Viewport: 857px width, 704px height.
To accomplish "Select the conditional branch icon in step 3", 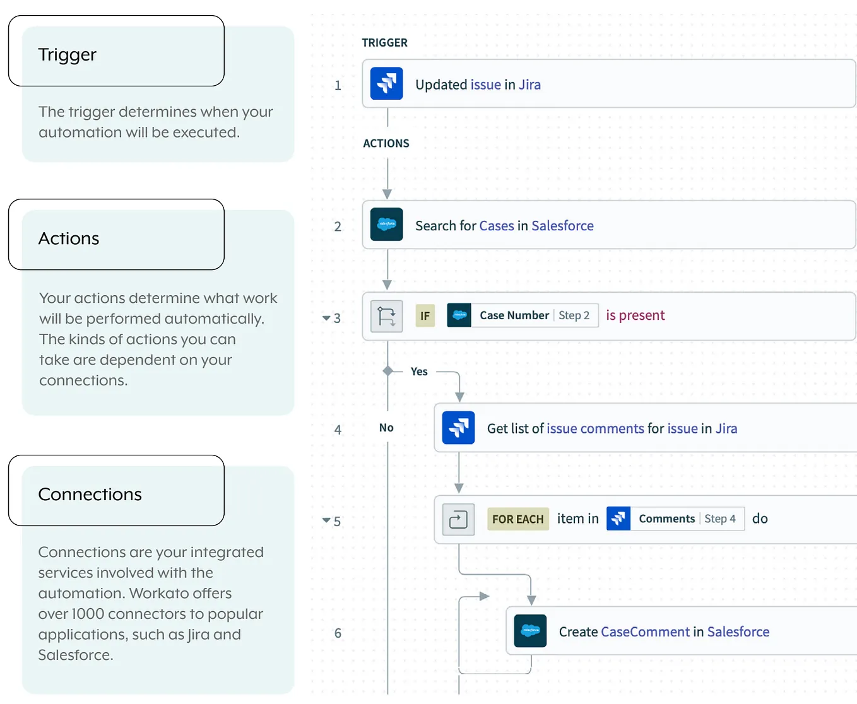I will [x=386, y=315].
